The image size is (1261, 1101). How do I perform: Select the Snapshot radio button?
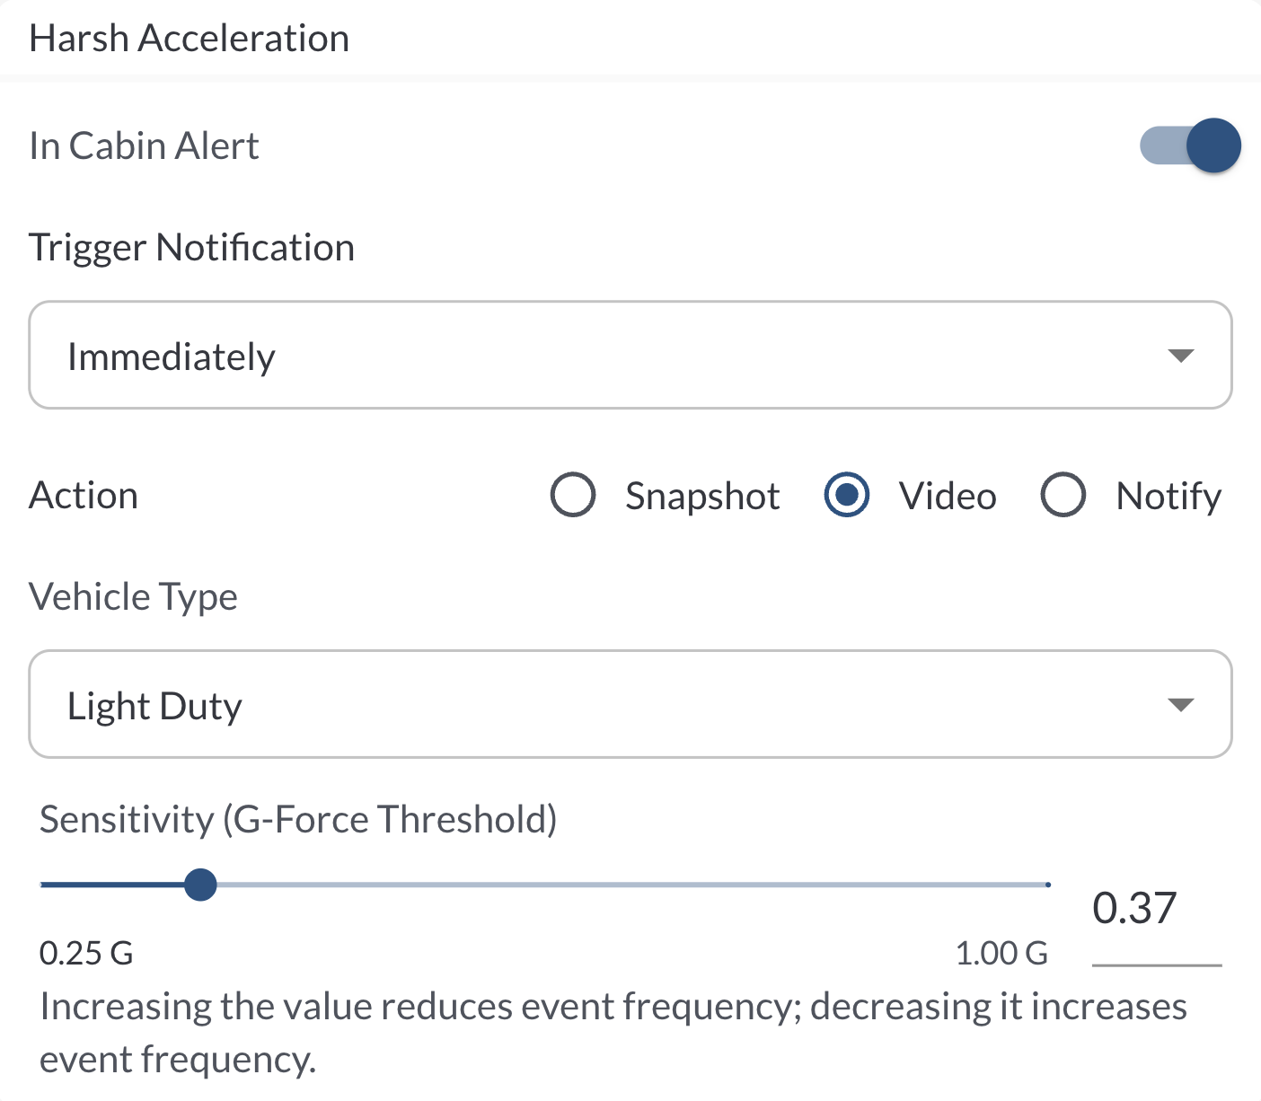click(x=573, y=495)
